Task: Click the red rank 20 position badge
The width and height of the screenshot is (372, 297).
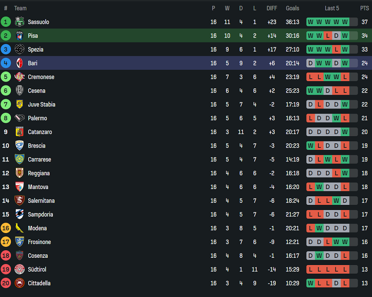Action: point(6,283)
